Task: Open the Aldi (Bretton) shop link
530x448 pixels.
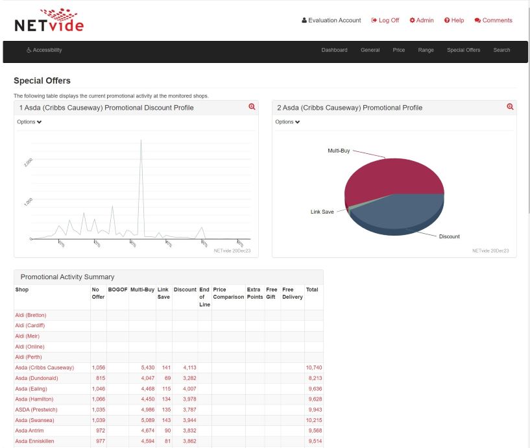Action: (30, 315)
